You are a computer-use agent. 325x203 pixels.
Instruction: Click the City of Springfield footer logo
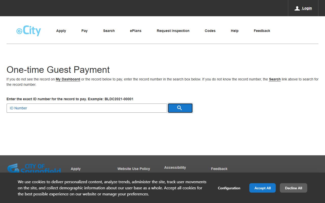34,168
